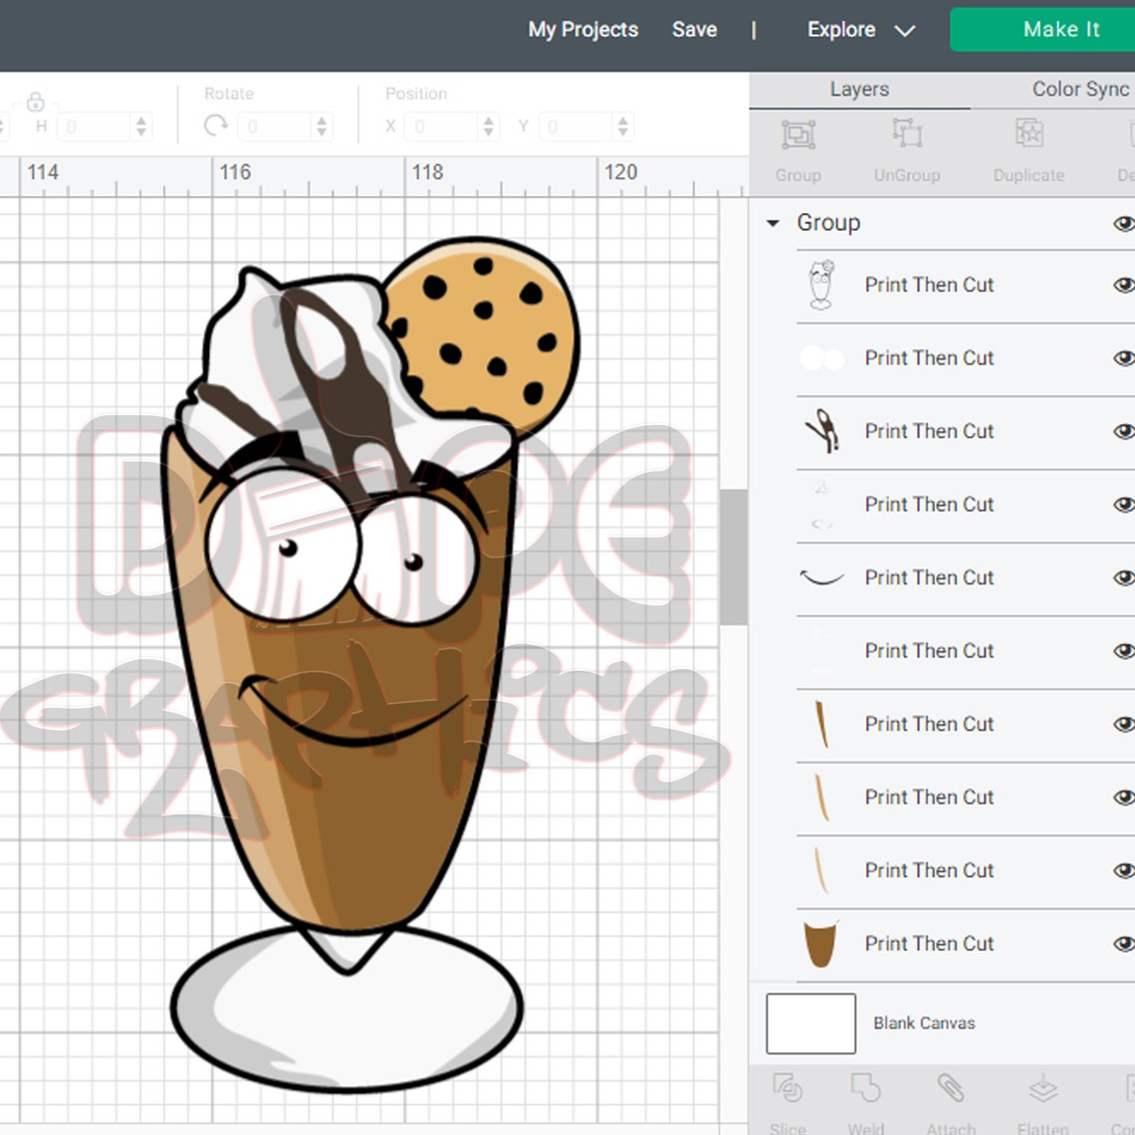
Task: Select the Blank Canvas white color swatch
Action: (809, 1022)
